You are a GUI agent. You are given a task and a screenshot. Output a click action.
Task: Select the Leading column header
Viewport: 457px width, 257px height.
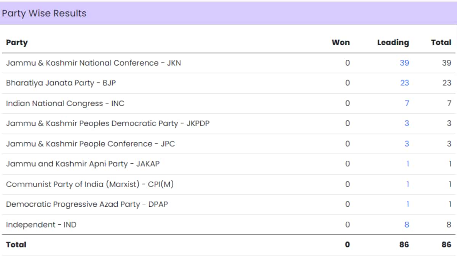click(393, 43)
